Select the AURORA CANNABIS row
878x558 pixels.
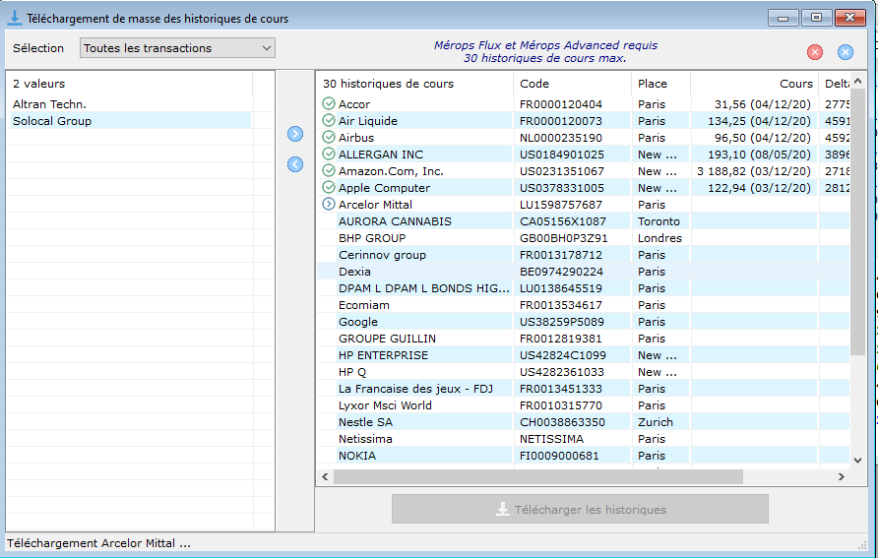point(584,221)
